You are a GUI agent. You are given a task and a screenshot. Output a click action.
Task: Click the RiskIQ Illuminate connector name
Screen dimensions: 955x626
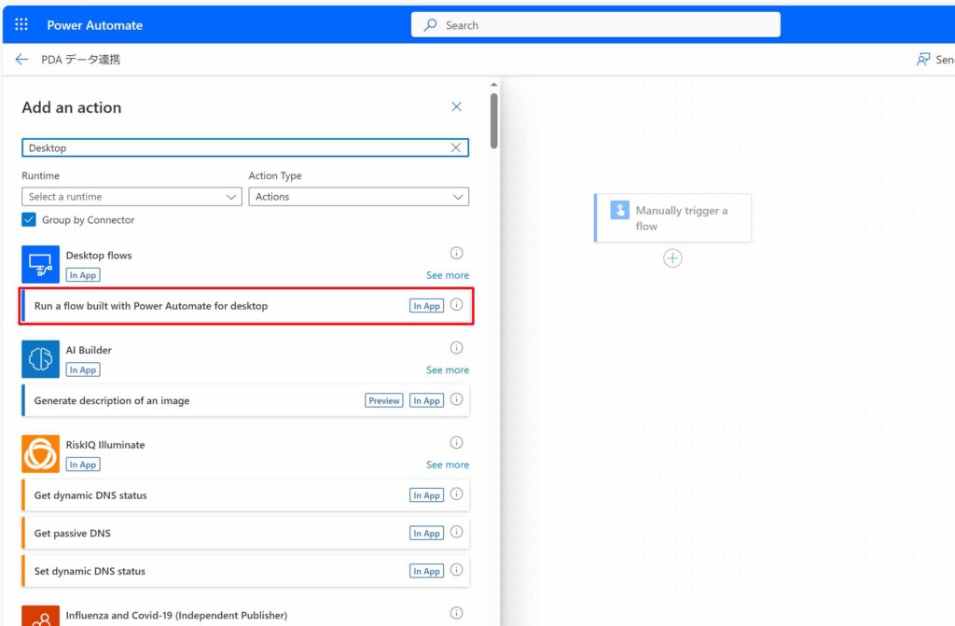click(x=105, y=445)
